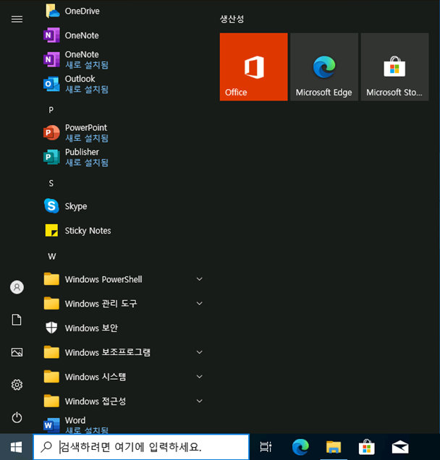Click the letter S section header
440x460 pixels.
pyautogui.click(x=51, y=184)
